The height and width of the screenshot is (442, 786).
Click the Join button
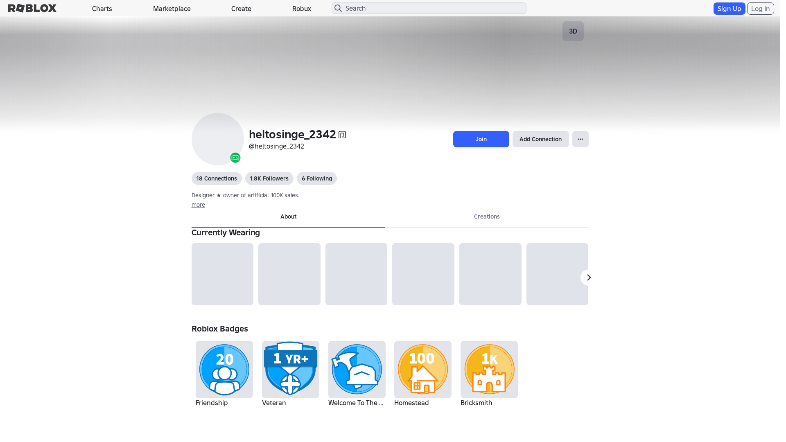(481, 139)
